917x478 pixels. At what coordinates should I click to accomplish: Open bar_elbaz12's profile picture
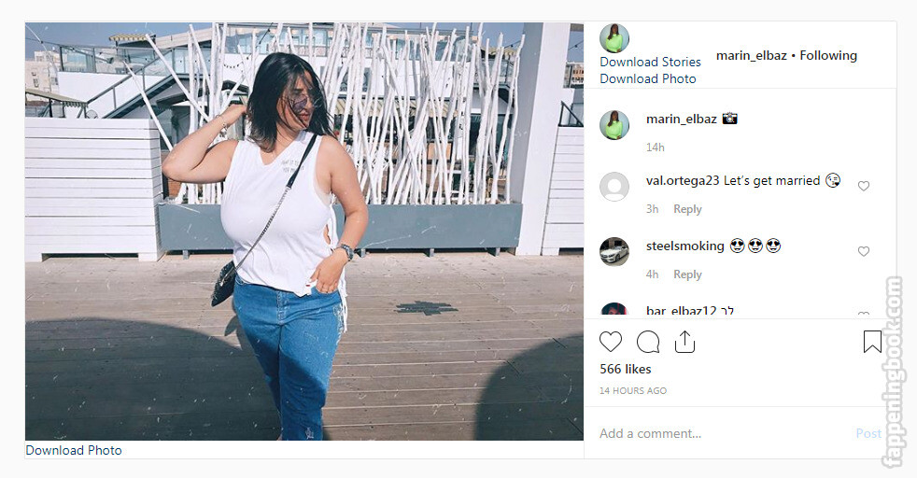click(x=614, y=310)
